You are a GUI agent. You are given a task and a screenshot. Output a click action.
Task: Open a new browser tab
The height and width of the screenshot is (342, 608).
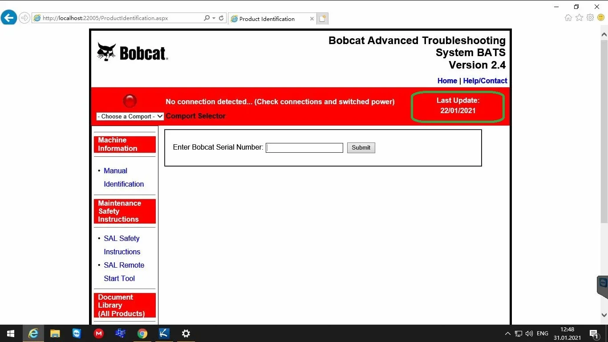point(323,19)
